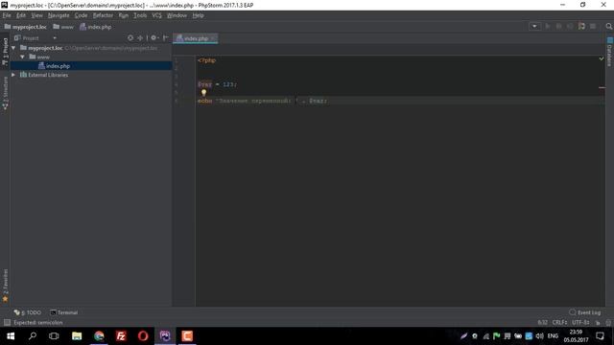Open the Event Log
This screenshot has height=345, width=614.
pos(585,312)
